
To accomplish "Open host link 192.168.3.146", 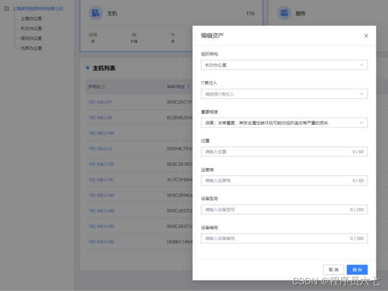I will [x=101, y=211].
